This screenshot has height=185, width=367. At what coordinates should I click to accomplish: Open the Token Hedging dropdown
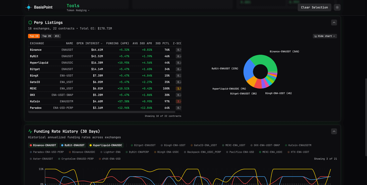[78, 10]
